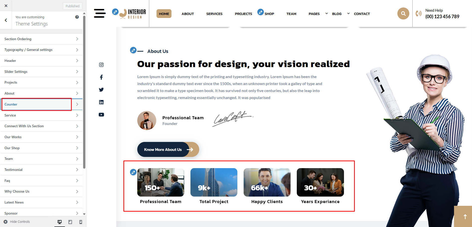Open the Header settings section
This screenshot has width=472, height=227.
click(41, 61)
